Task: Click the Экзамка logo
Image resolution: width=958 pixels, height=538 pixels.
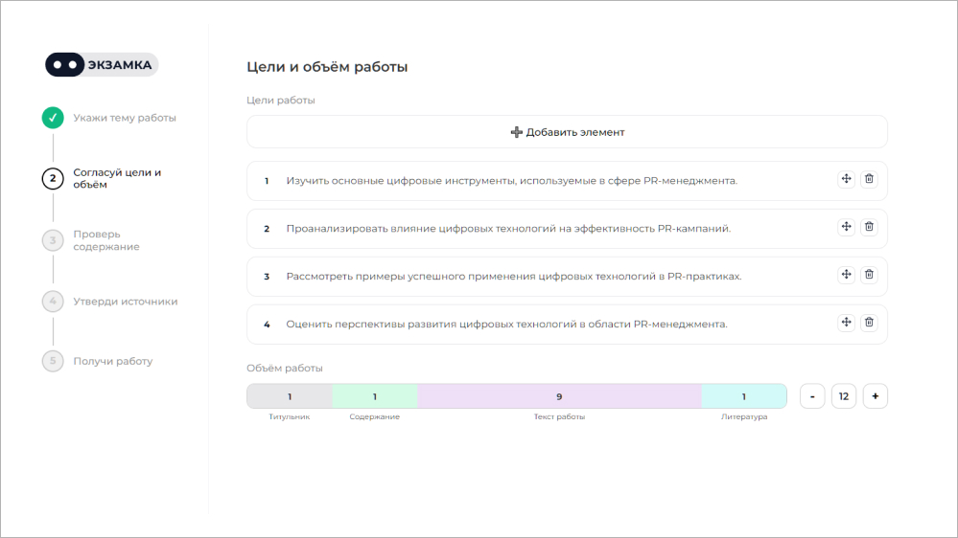Action: (102, 65)
